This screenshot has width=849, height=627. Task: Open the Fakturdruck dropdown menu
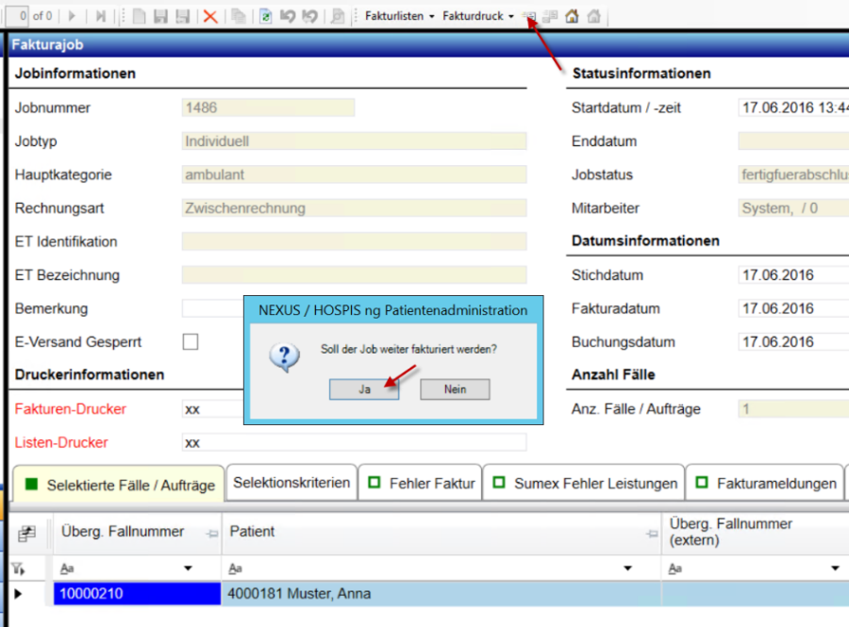478,16
